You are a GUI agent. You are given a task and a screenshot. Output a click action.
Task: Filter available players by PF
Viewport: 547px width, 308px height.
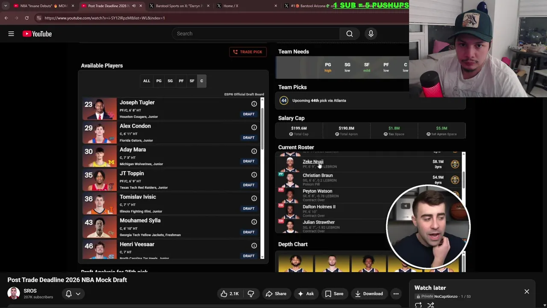point(181,81)
